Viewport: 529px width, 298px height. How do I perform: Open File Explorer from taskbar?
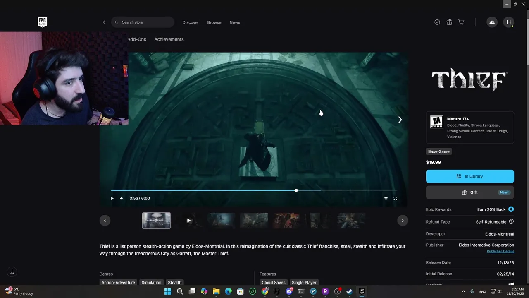pos(216,291)
